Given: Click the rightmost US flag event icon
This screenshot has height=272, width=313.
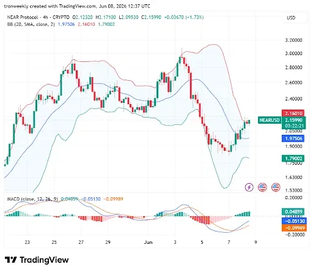Looking at the screenshot, I should coord(276,187).
